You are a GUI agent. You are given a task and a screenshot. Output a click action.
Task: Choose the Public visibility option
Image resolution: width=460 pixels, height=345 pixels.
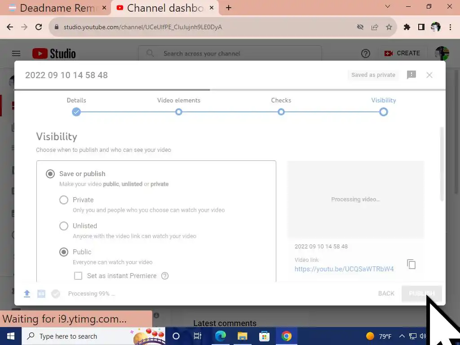pyautogui.click(x=64, y=252)
